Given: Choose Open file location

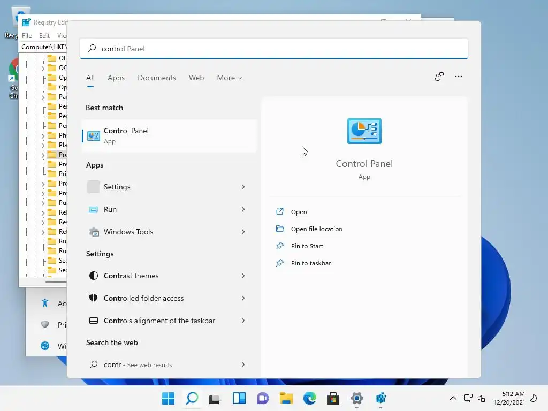Looking at the screenshot, I should [317, 229].
